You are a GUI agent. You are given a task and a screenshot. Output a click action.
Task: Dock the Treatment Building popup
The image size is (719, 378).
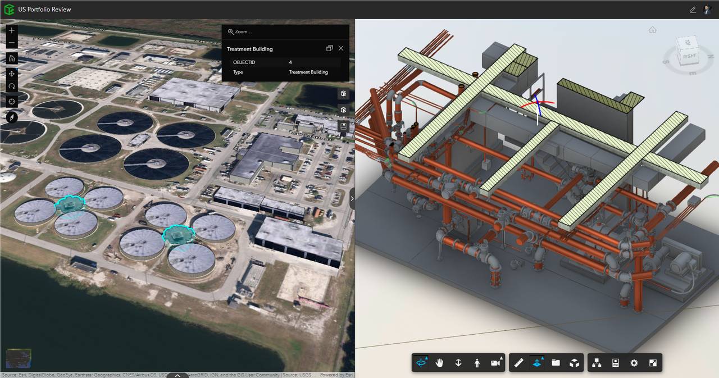pos(329,48)
